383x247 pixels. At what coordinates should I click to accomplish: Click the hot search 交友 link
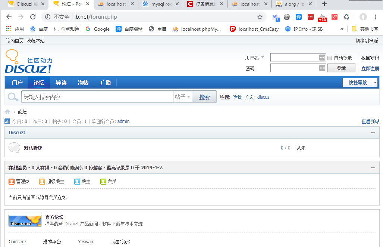(x=249, y=97)
